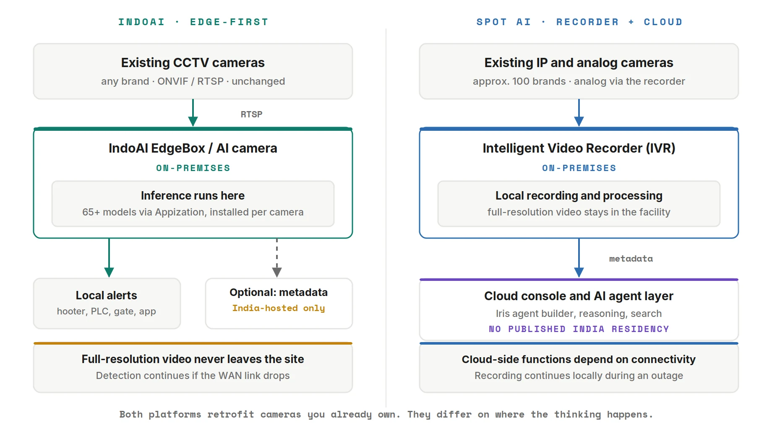Select the 'Local alerts' title
772x436 pixels.
click(x=107, y=295)
